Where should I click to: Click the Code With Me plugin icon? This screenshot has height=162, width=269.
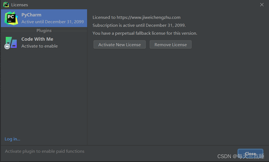(x=11, y=43)
